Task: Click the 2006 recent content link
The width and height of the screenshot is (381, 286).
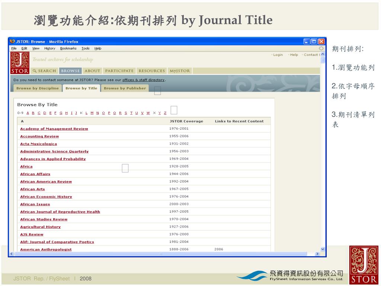Action: click(x=219, y=249)
